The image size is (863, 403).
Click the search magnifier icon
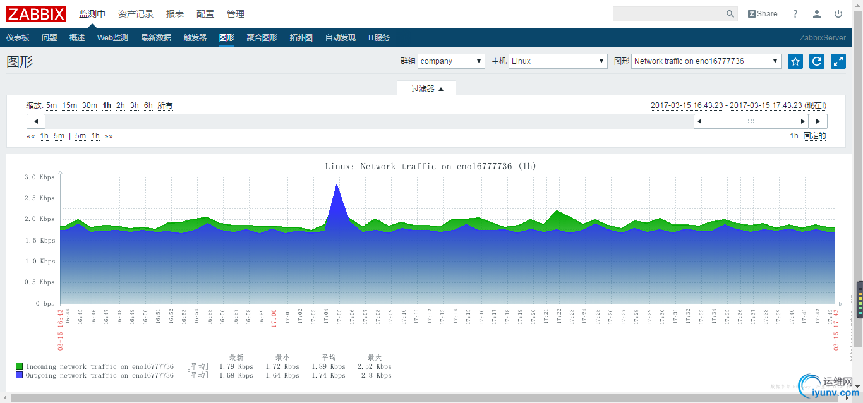(x=730, y=14)
